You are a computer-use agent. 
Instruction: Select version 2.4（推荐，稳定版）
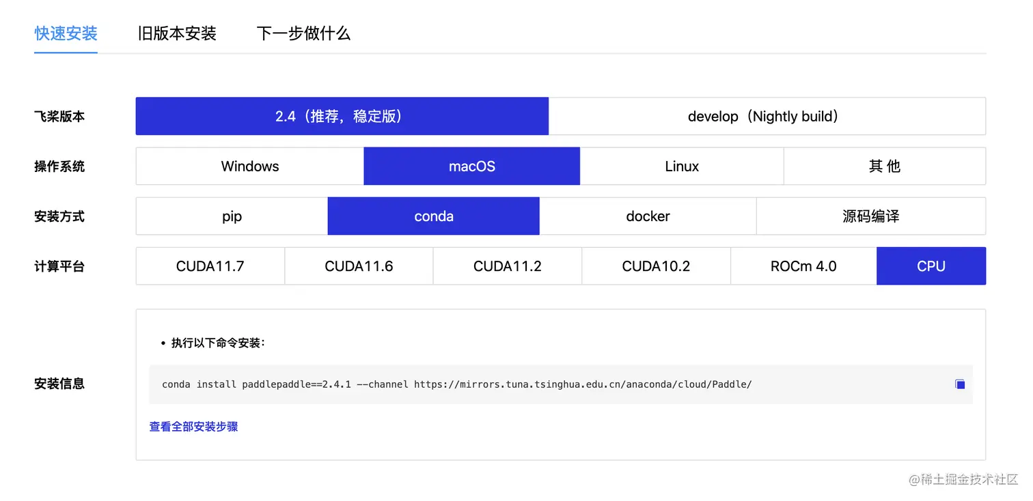tap(342, 116)
